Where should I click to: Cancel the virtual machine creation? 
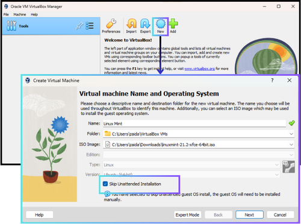pyautogui.click(x=280, y=215)
